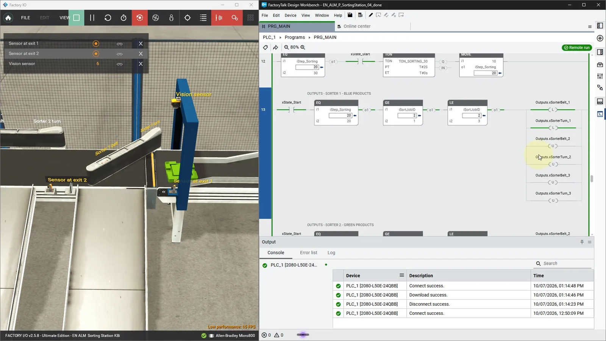Open the Output panel options menu
The width and height of the screenshot is (606, 341).
(x=590, y=242)
